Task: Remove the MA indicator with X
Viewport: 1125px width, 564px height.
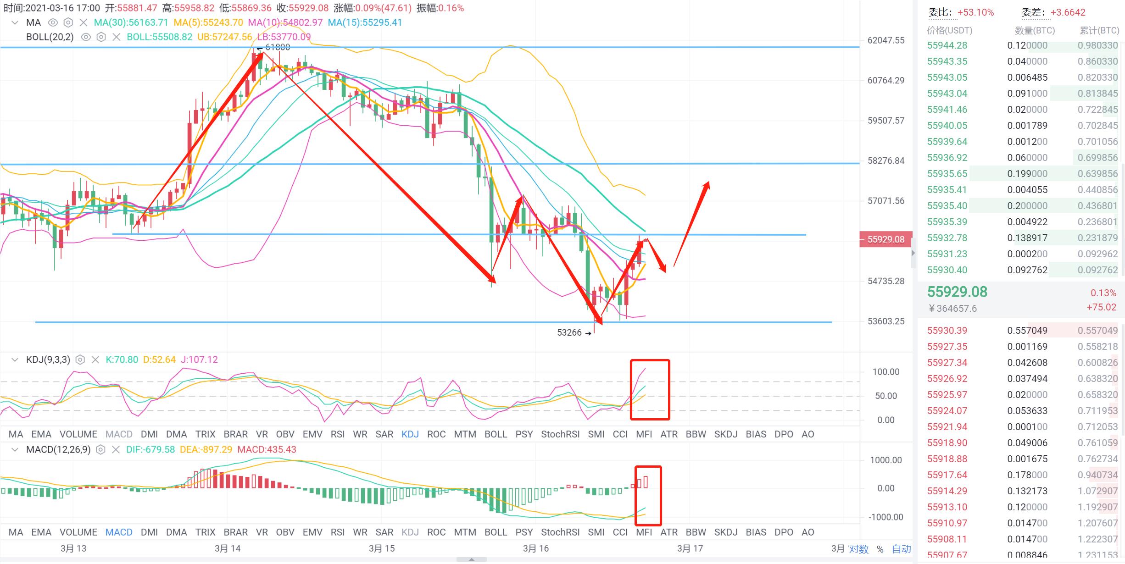Action: click(84, 22)
